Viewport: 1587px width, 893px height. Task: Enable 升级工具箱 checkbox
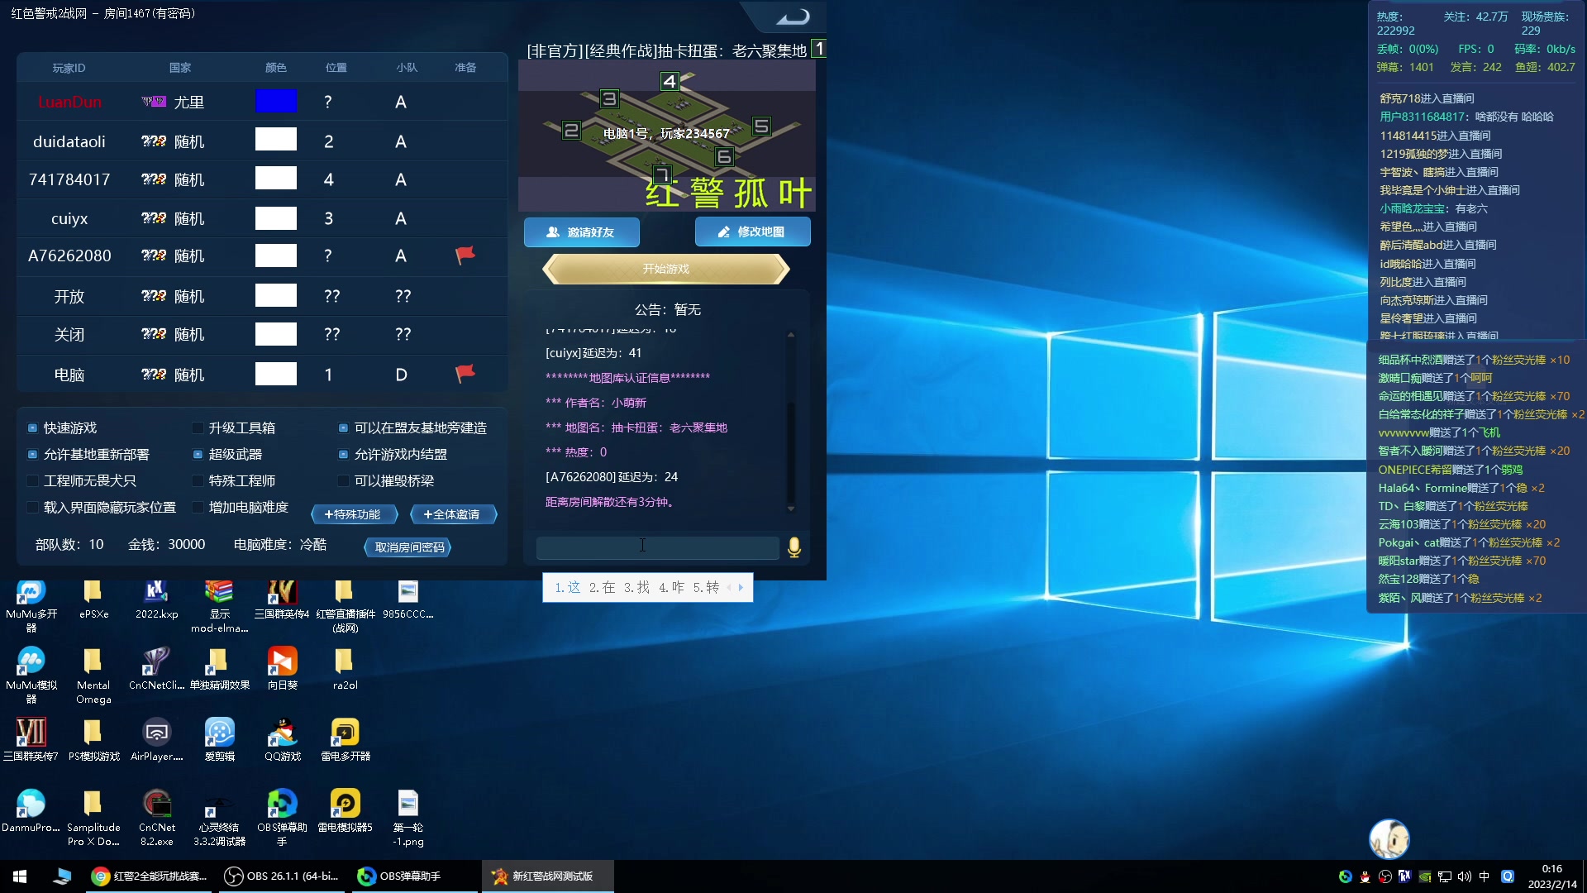click(198, 428)
